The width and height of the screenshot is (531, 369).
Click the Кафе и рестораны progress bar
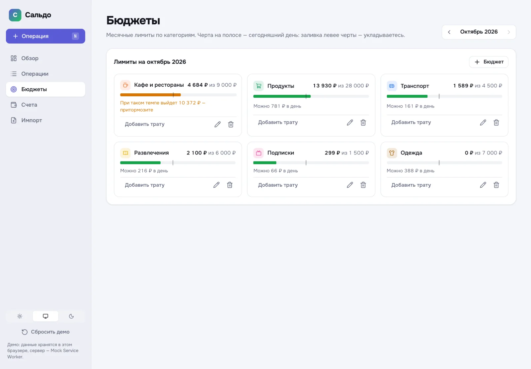point(178,95)
